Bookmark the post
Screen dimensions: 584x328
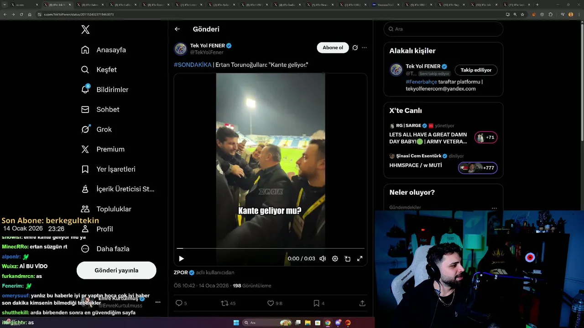[x=319, y=303]
